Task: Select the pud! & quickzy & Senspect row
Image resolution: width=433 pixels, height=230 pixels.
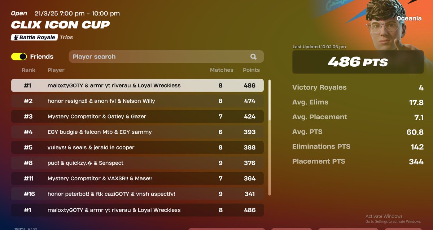Action: 137,163
